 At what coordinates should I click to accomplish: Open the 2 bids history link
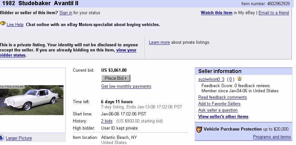(107, 121)
